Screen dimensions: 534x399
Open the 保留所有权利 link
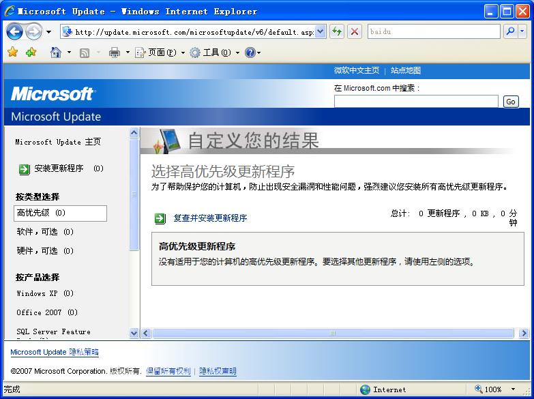168,371
